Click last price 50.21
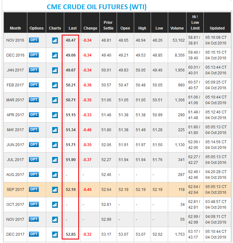Viewport: 233px width, 243px height. [x=71, y=85]
